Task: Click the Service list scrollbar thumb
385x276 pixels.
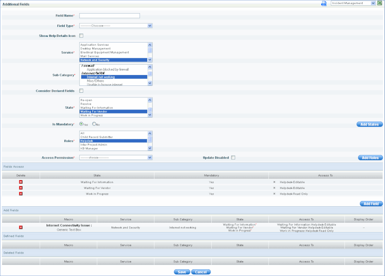Action: click(150, 50)
